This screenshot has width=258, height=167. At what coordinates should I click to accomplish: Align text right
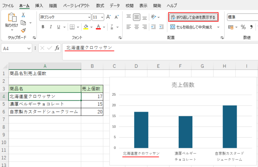click(x=145, y=27)
